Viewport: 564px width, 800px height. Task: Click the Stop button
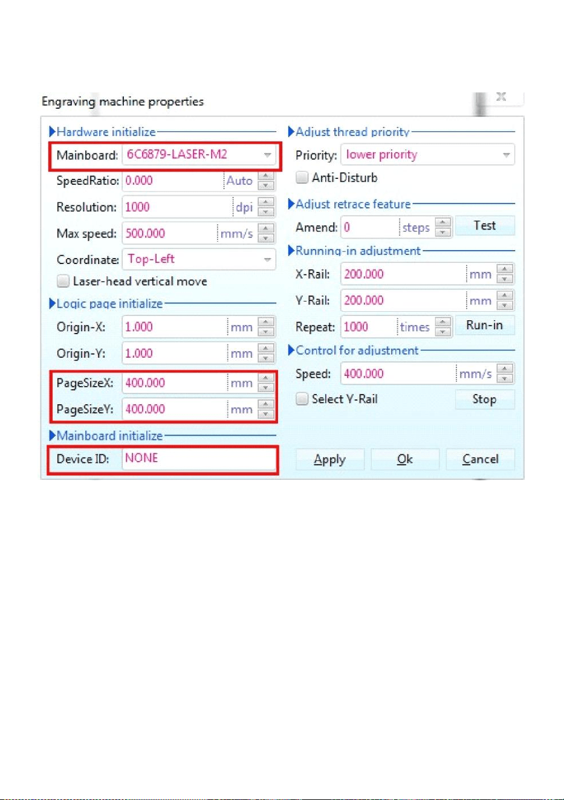pos(485,399)
